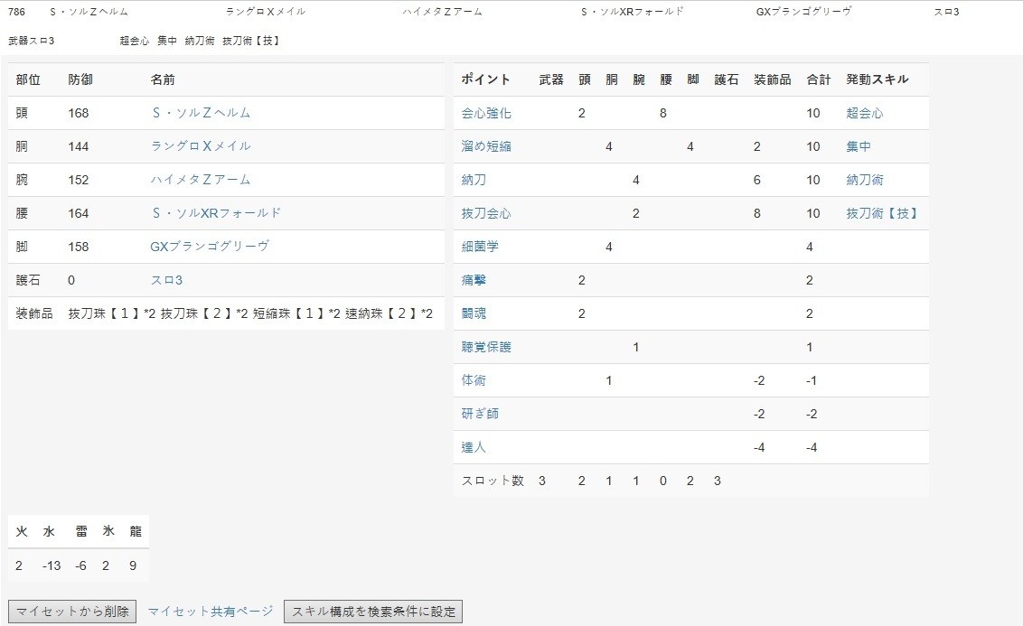Screen dimensions: 1023x626
Task: Open the スロ3 talisman link
Action: point(166,280)
